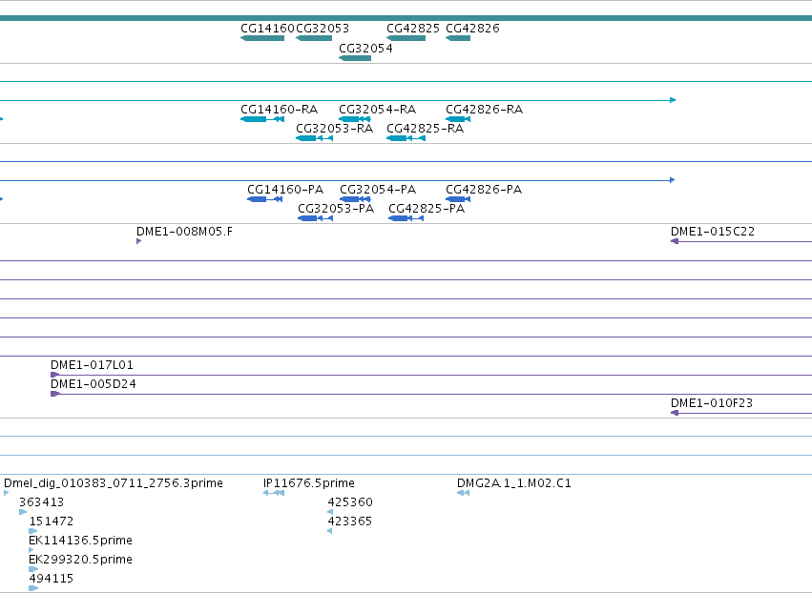Click the DME1-008M05.F label

pos(185,232)
